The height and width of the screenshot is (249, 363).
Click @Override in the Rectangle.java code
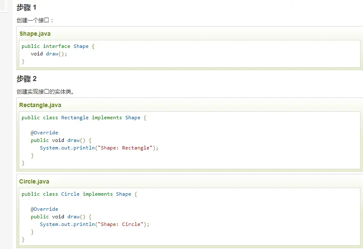pos(44,133)
